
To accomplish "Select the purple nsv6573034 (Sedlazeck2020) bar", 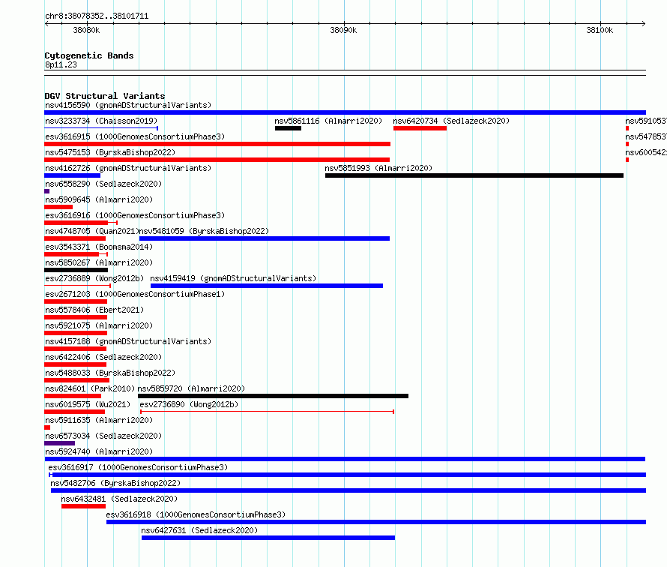I will tap(59, 443).
